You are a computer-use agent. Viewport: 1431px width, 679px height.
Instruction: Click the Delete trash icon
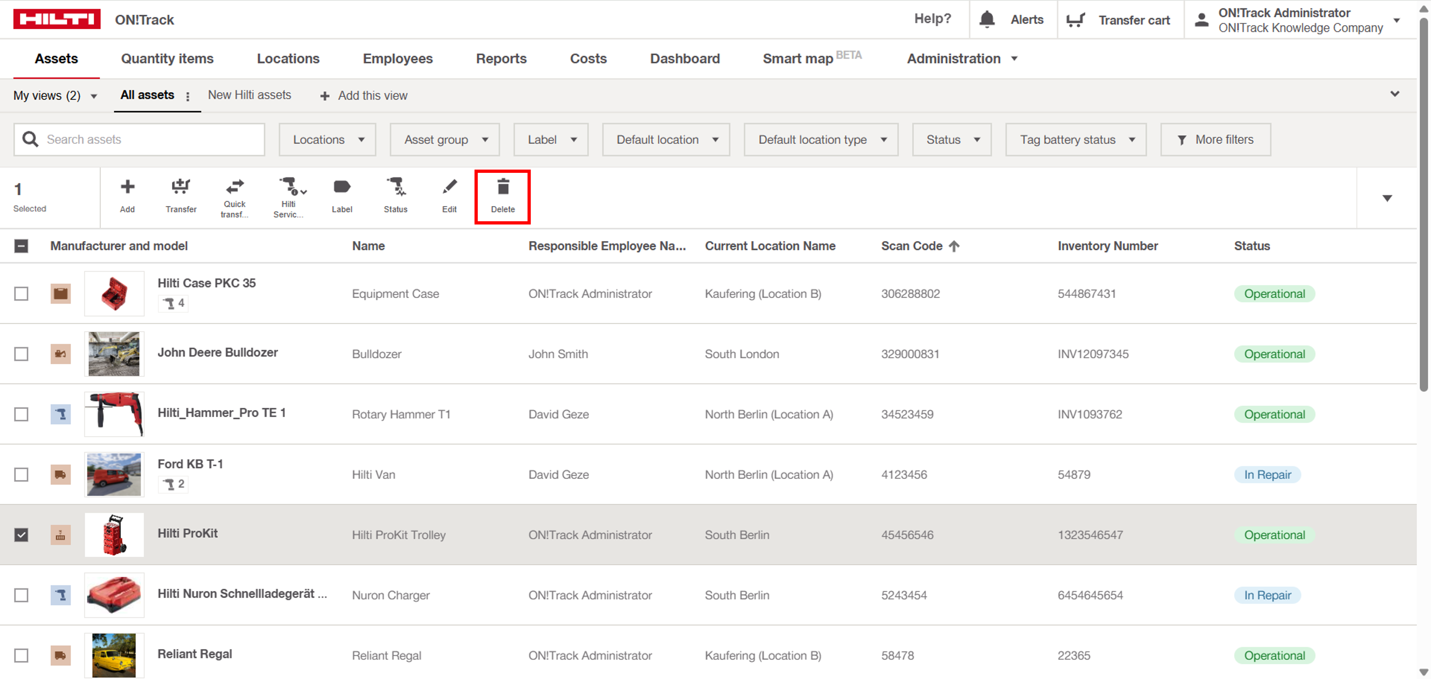pyautogui.click(x=503, y=186)
